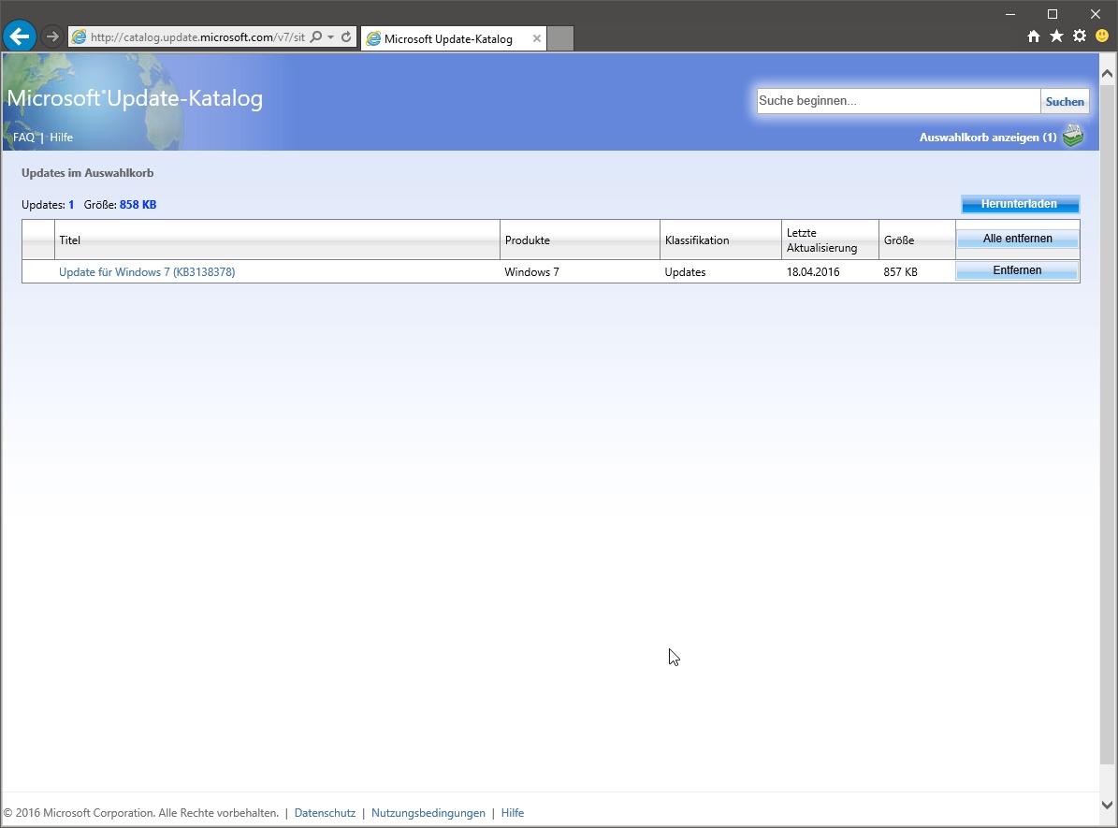
Task: Open the Hilfe link in header
Action: pyautogui.click(x=62, y=137)
